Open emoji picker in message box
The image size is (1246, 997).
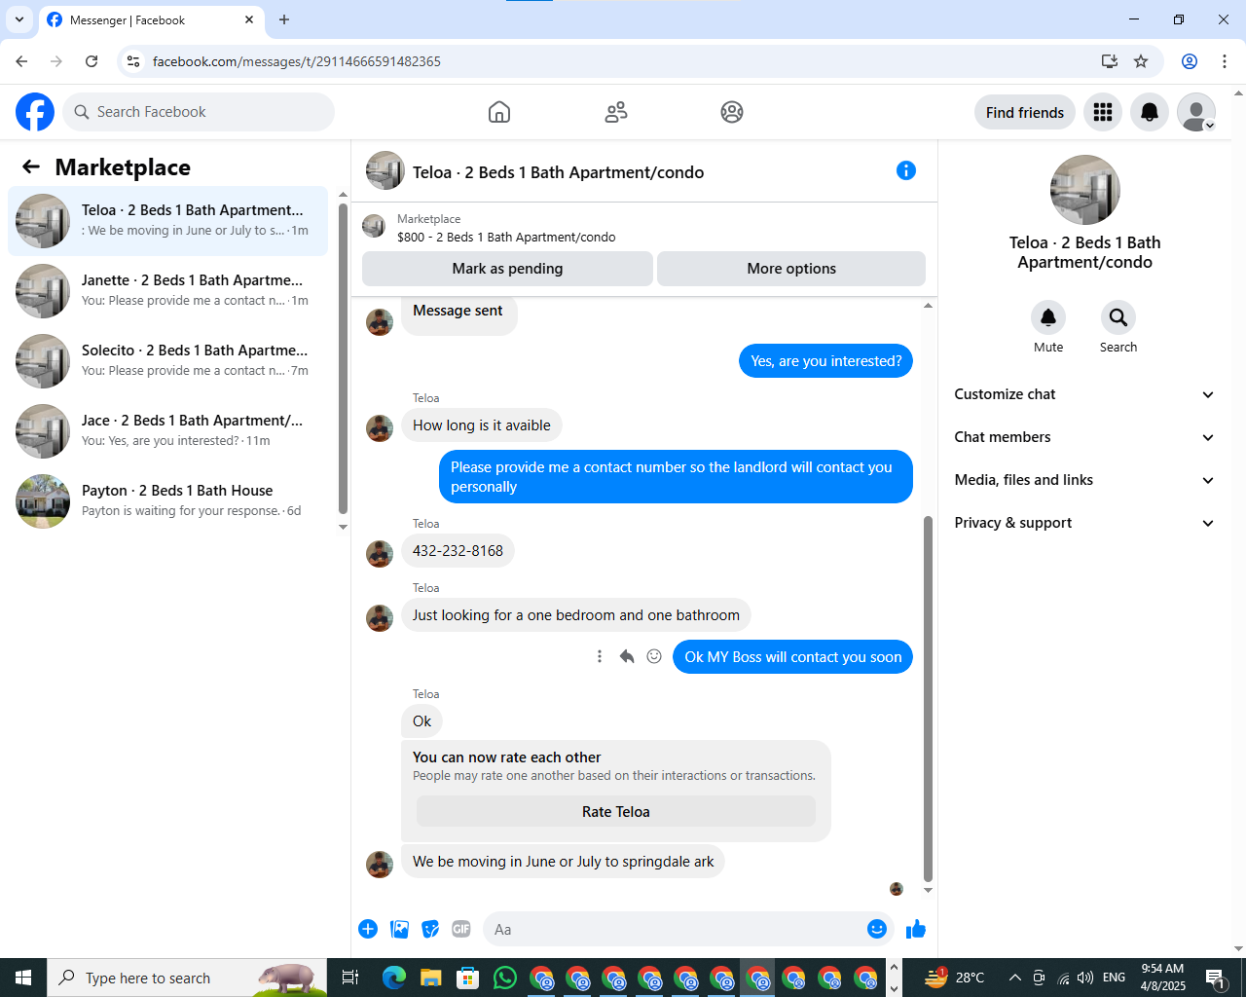pos(877,929)
